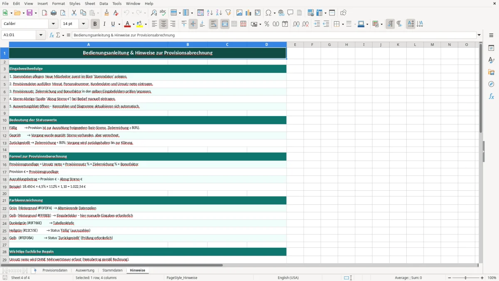This screenshot has width=499, height=281.
Task: Click the 100% zoom level
Action: coord(492,278)
